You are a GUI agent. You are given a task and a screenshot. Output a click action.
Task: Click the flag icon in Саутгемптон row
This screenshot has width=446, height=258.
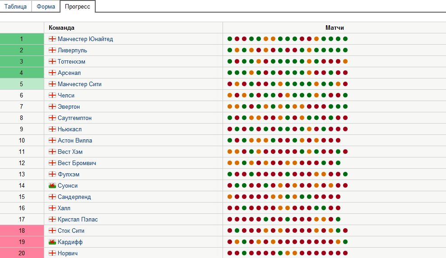click(x=52, y=118)
